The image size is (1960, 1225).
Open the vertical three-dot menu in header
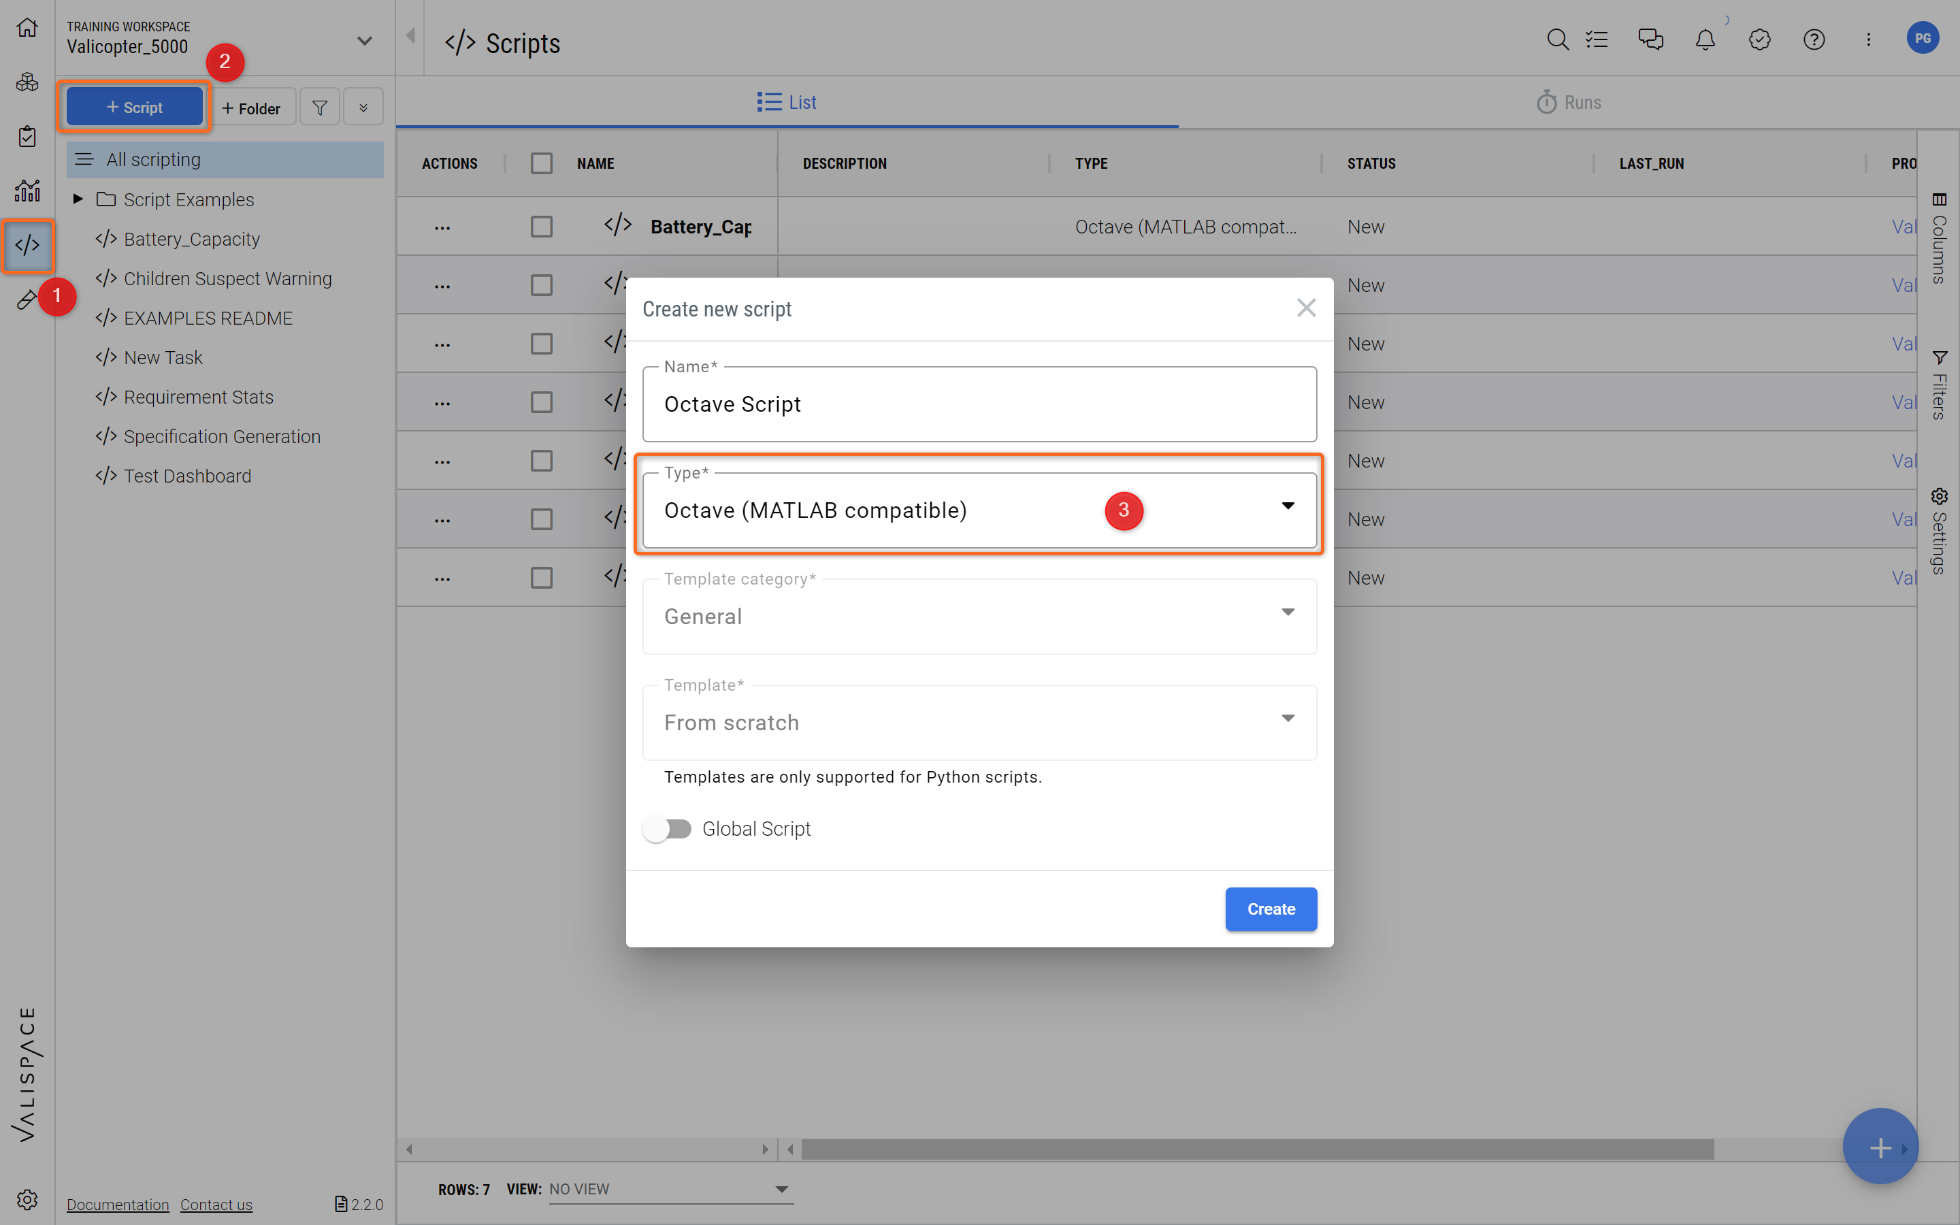[1869, 39]
